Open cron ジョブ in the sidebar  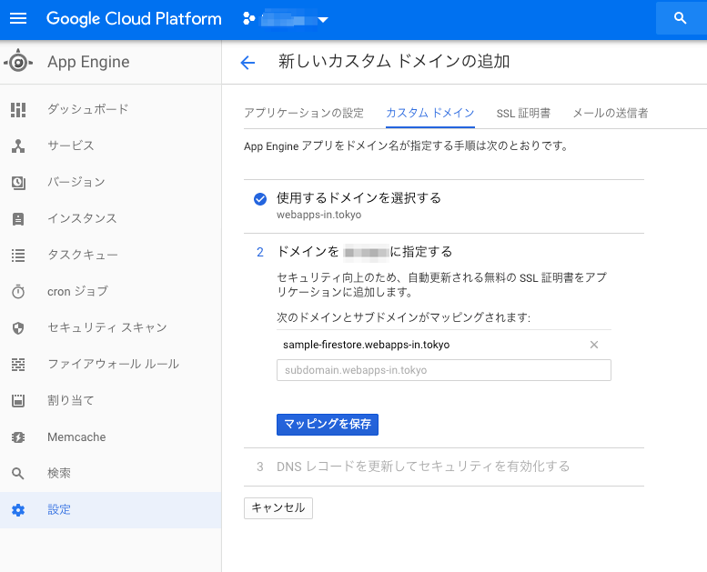click(110, 292)
